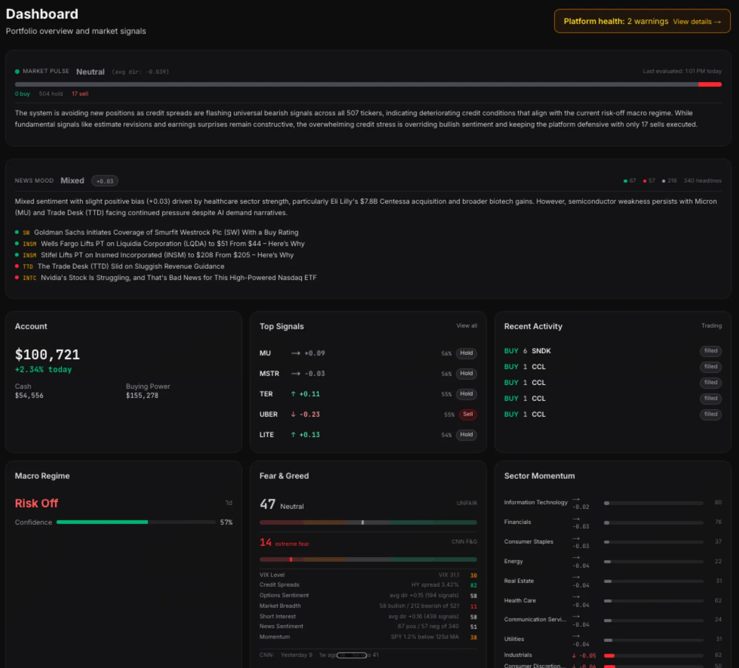The image size is (739, 668).
Task: Switch to the Trading tab in Recent Activity
Action: click(711, 326)
